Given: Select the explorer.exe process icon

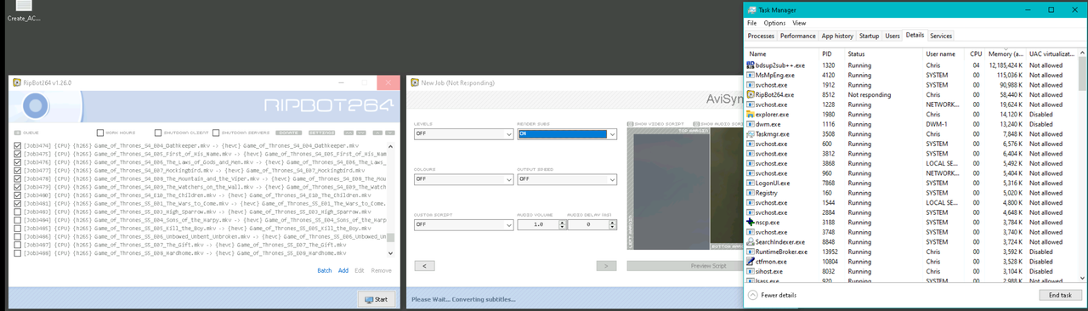Looking at the screenshot, I should (750, 114).
